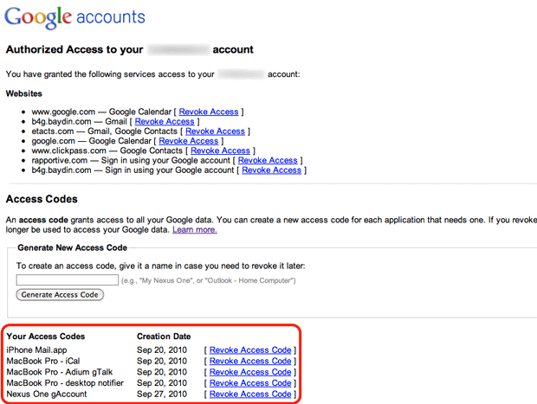Click the 'etacts.com' entry text
This screenshot has height=404, width=537.
click(53, 131)
